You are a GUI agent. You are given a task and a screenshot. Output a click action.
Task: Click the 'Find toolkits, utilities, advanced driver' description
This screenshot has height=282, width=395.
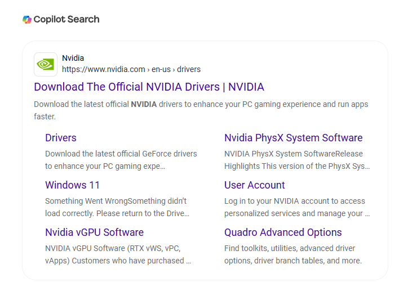pyautogui.click(x=293, y=254)
